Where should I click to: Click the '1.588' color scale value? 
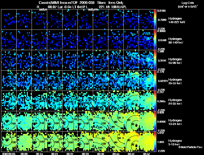click(x=161, y=51)
